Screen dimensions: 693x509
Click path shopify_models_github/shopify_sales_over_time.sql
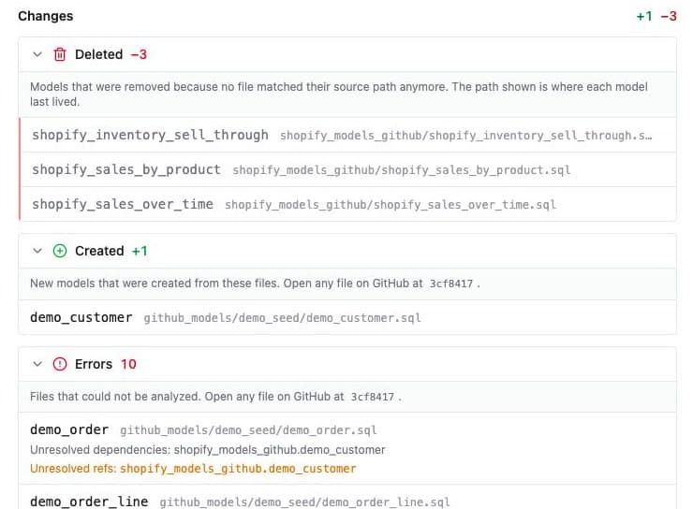391,204
